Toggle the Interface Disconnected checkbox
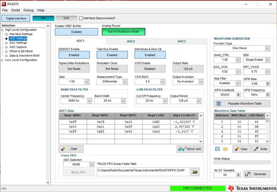Viewport: 277px width, 192px height. tap(81, 18)
